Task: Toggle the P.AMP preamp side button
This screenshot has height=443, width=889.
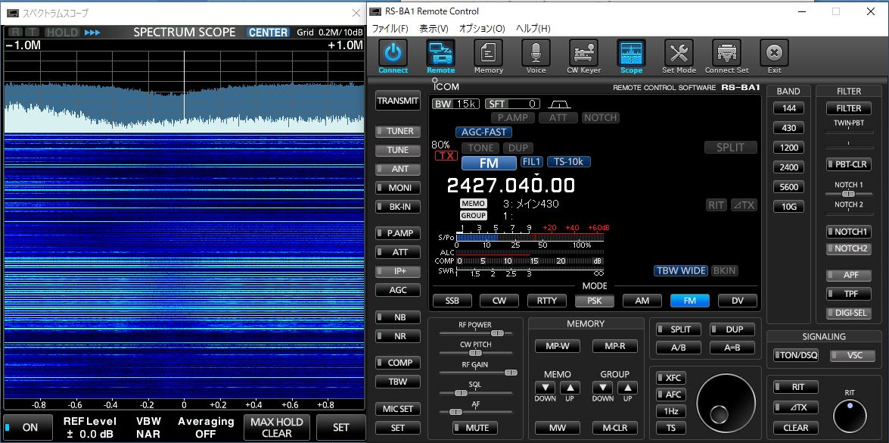Action: (x=398, y=233)
